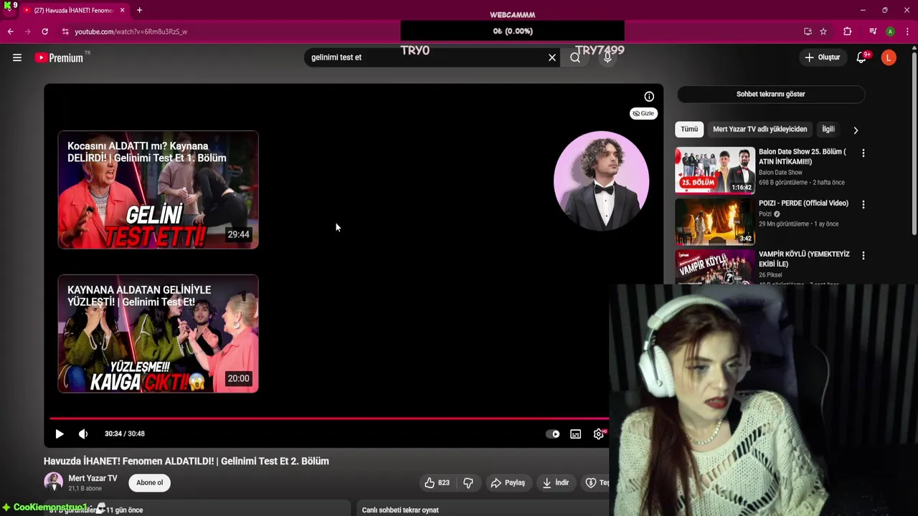Mute the video volume

tap(83, 434)
